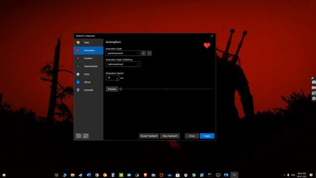Apply the settings with the Apply button
Viewport: 316px width, 178px height.
(x=207, y=136)
